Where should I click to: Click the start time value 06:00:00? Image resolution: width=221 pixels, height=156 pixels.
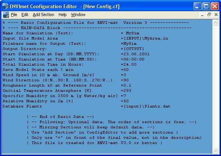coord(134,59)
